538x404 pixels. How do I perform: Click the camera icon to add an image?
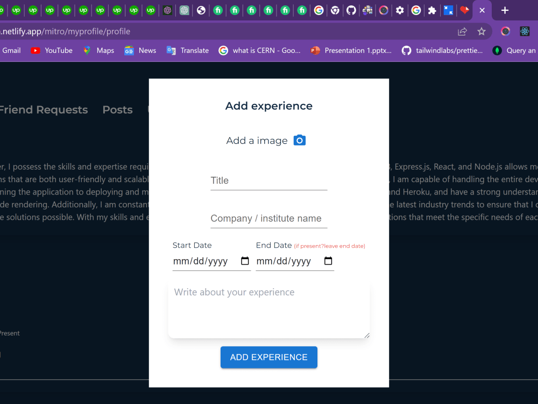pyautogui.click(x=300, y=140)
